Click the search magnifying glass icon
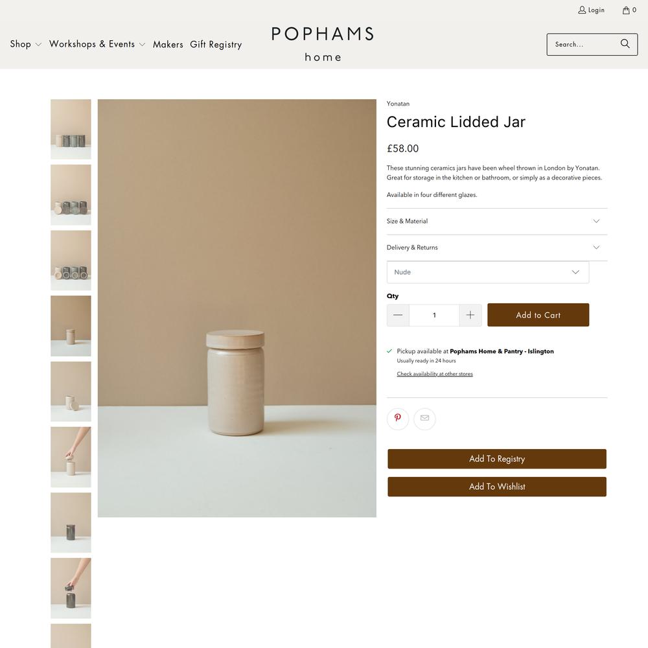648x648 pixels. [625, 44]
